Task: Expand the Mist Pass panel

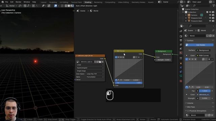Action: click(191, 107)
